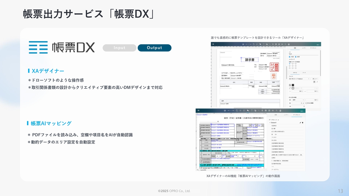Uncheck the 表示 checkbox
The width and height of the screenshot is (349, 196).
tap(295, 57)
